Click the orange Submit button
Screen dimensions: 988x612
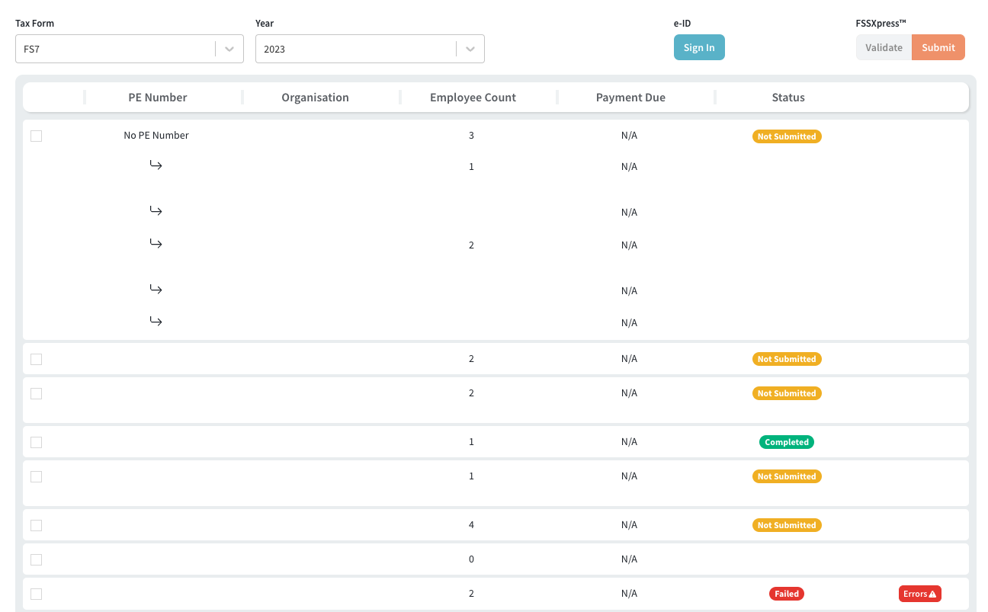pos(938,47)
